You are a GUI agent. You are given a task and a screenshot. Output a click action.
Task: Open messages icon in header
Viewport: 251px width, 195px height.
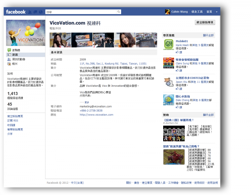35,12
